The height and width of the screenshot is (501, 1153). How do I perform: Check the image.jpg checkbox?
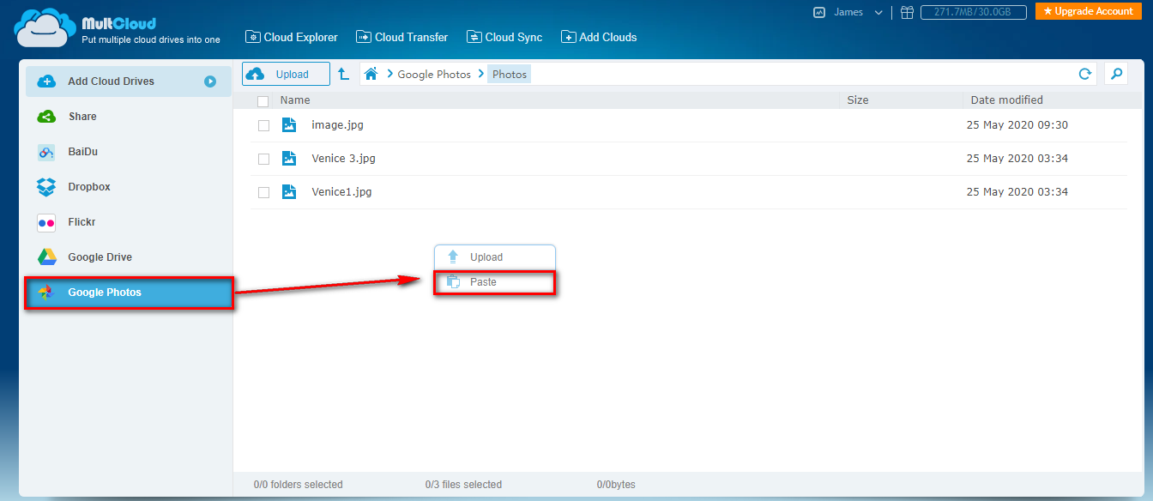tap(263, 126)
